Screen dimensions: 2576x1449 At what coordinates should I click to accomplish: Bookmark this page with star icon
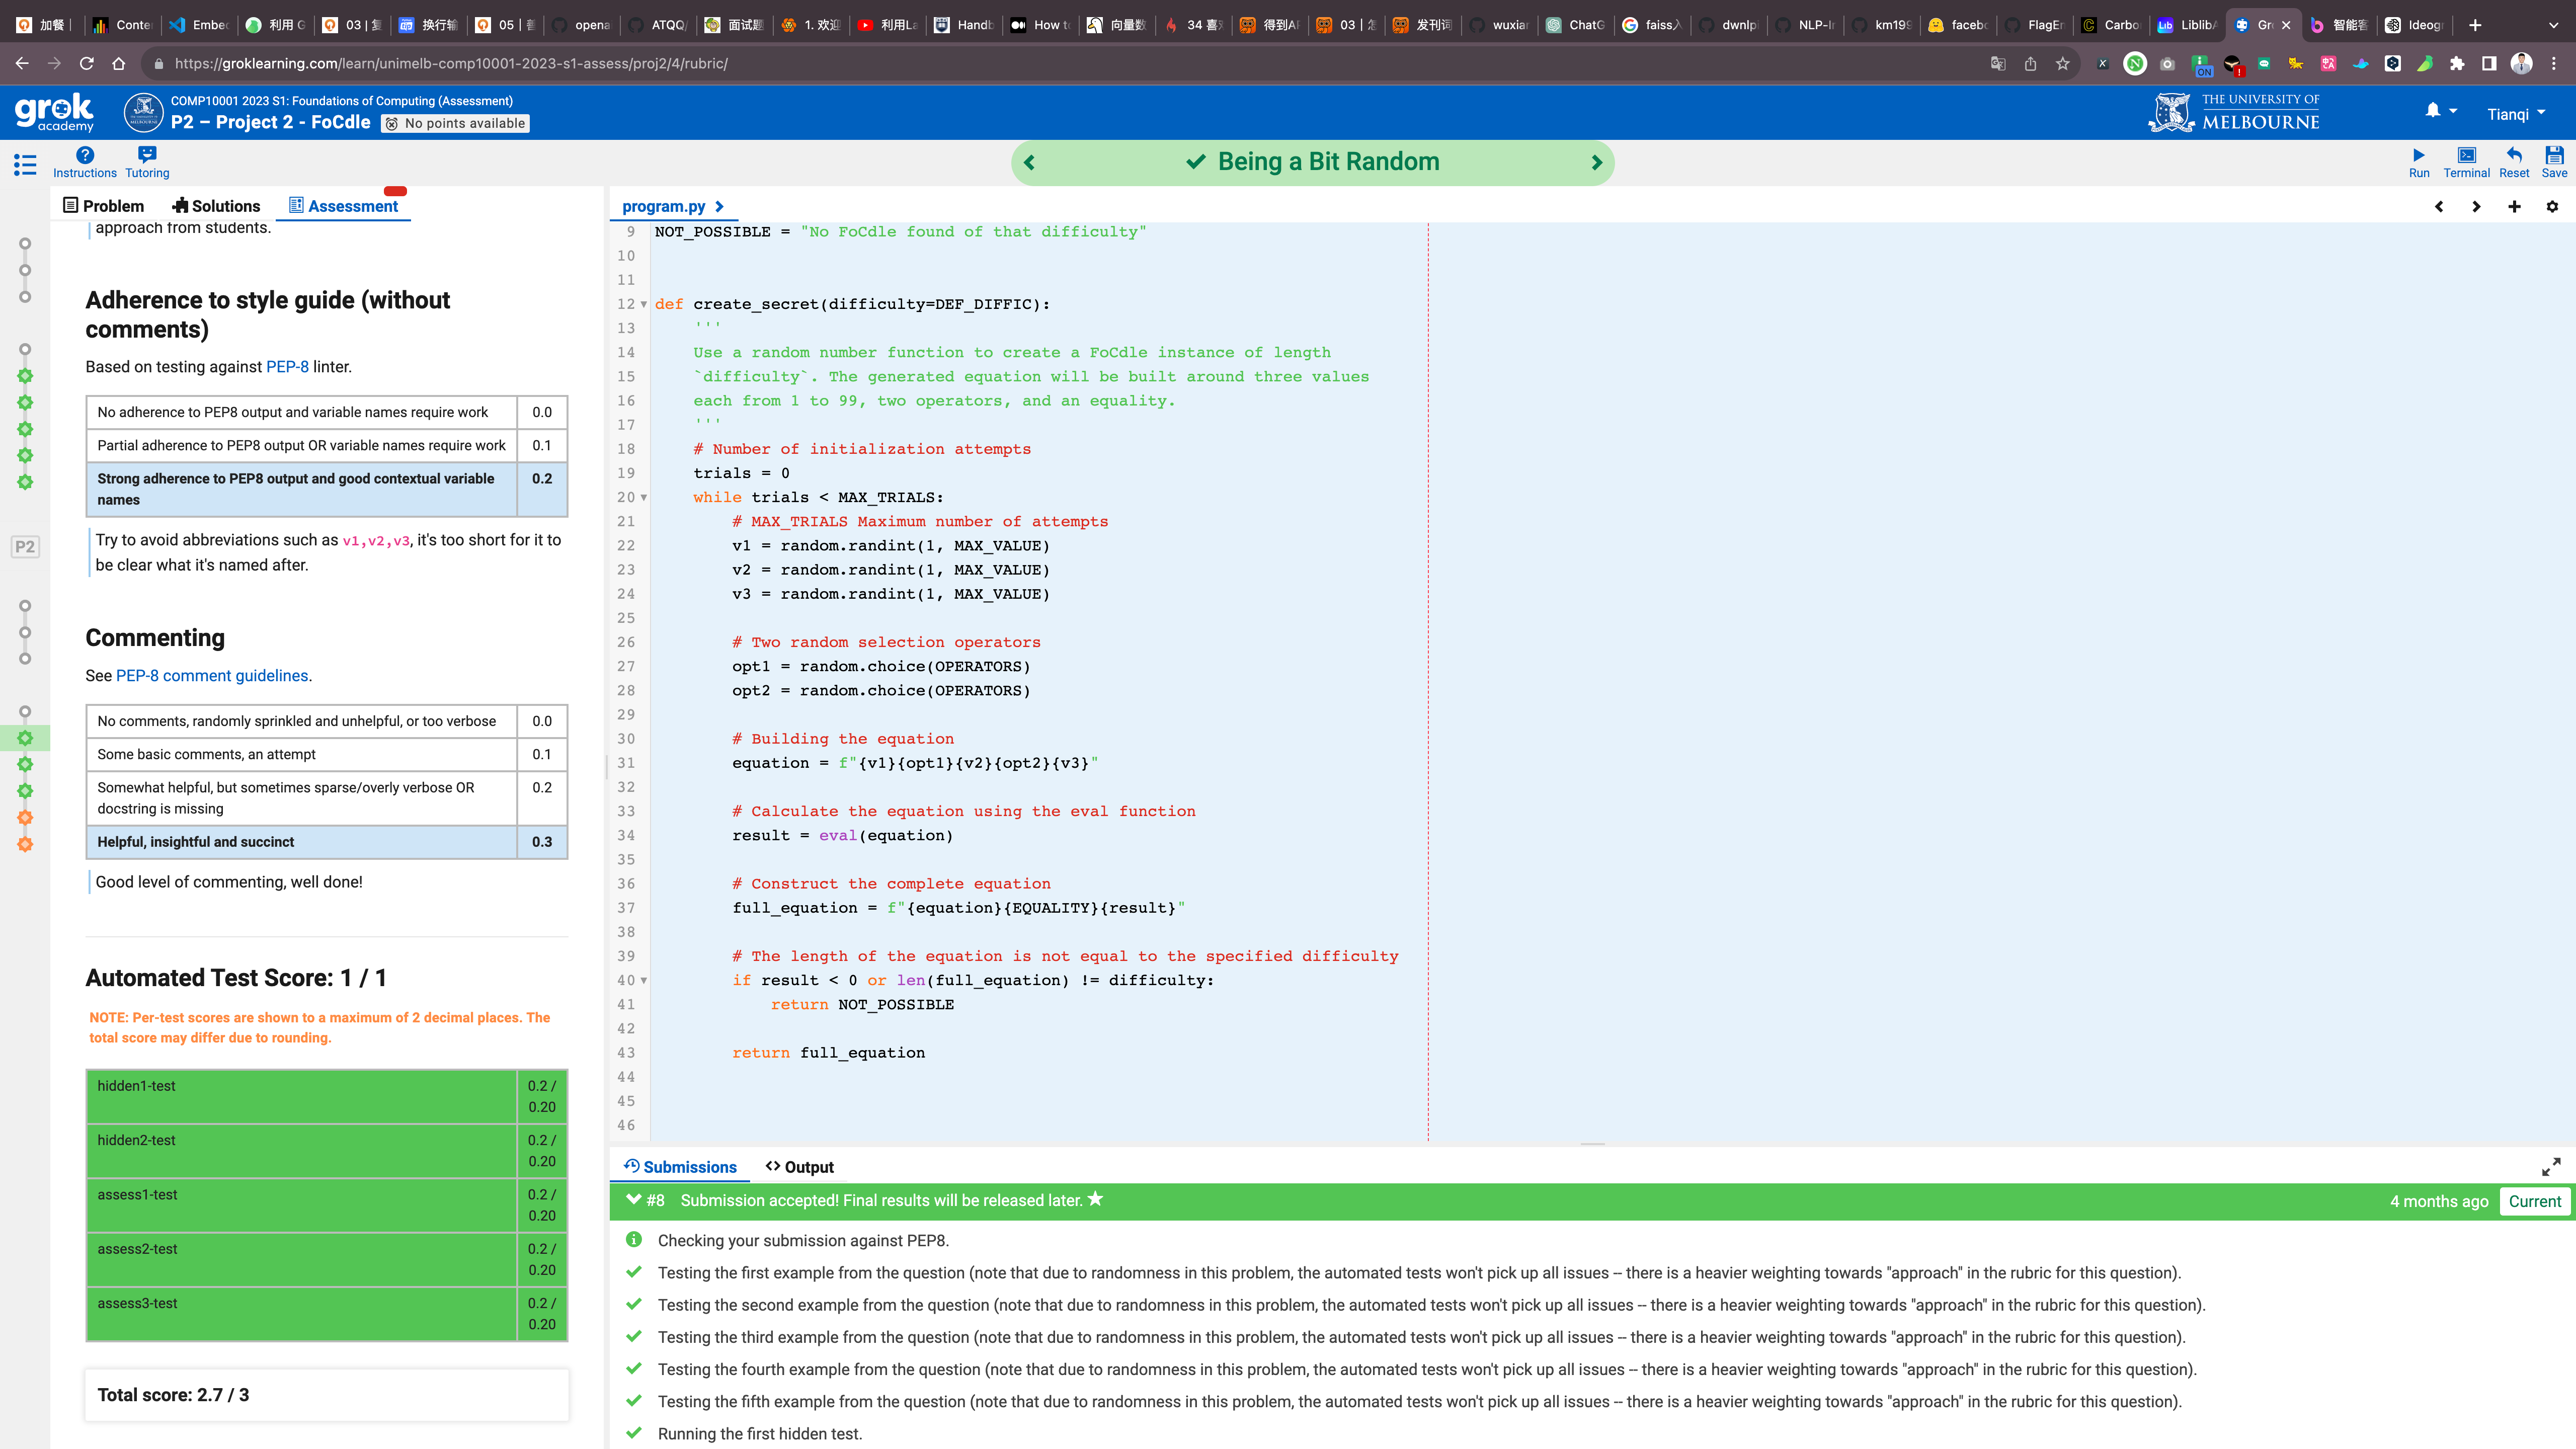[x=2062, y=64]
